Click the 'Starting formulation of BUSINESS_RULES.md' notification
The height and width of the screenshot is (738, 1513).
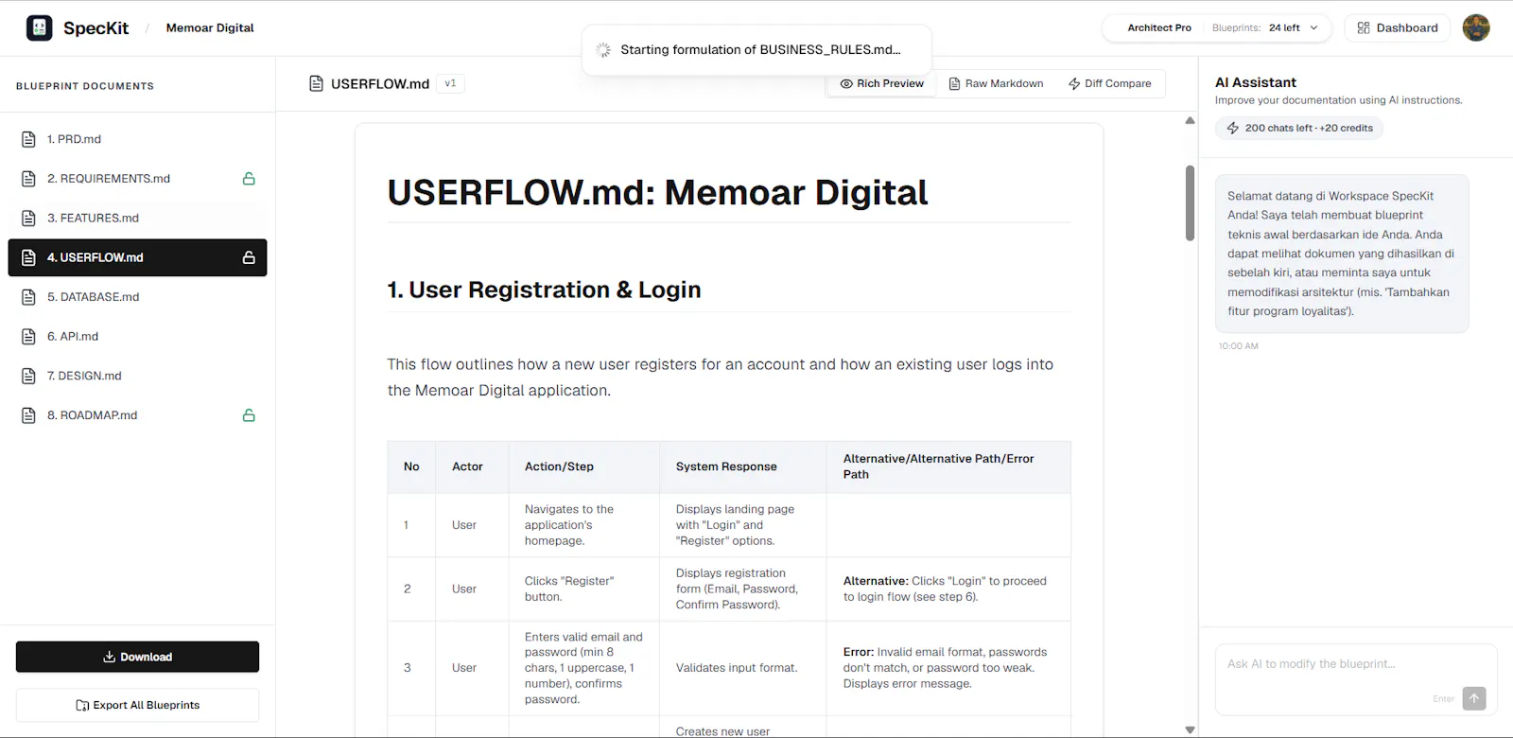pyautogui.click(x=756, y=49)
